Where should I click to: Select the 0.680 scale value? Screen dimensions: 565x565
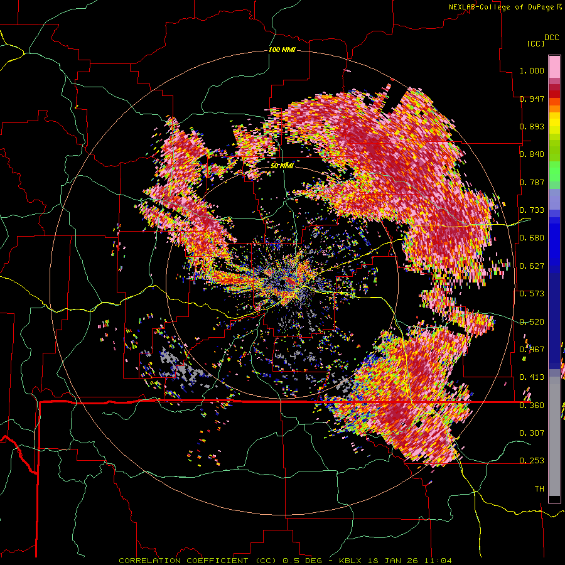(532, 237)
